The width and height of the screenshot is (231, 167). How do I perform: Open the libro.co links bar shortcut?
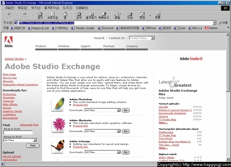pos(195,28)
